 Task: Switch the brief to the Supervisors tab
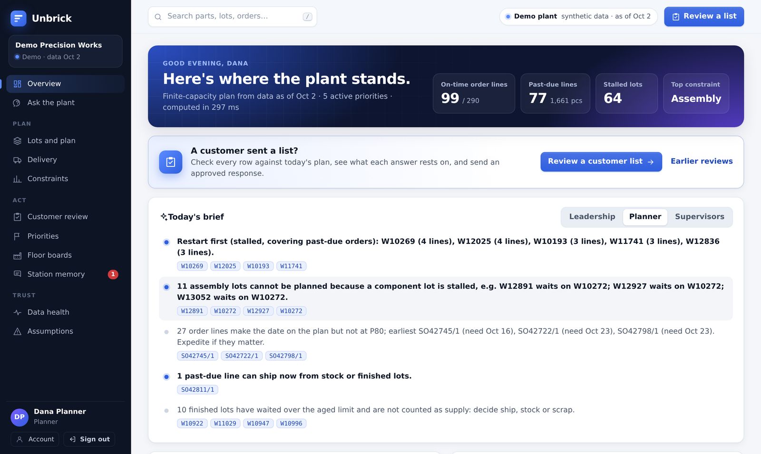point(700,217)
